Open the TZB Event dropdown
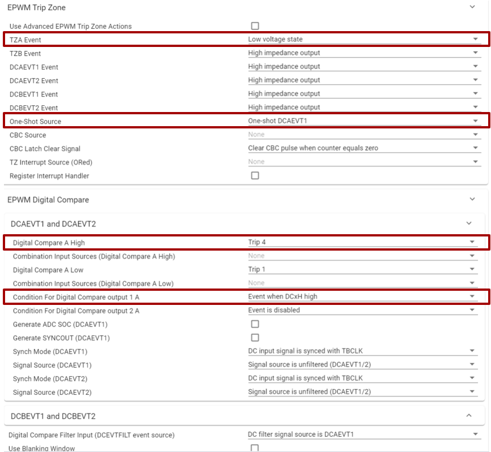 pyautogui.click(x=363, y=53)
